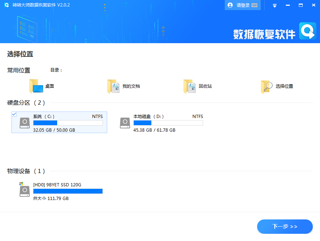Click the [HD0] 9BYET SSD 120G device name
320x241 pixels.
pos(57,185)
